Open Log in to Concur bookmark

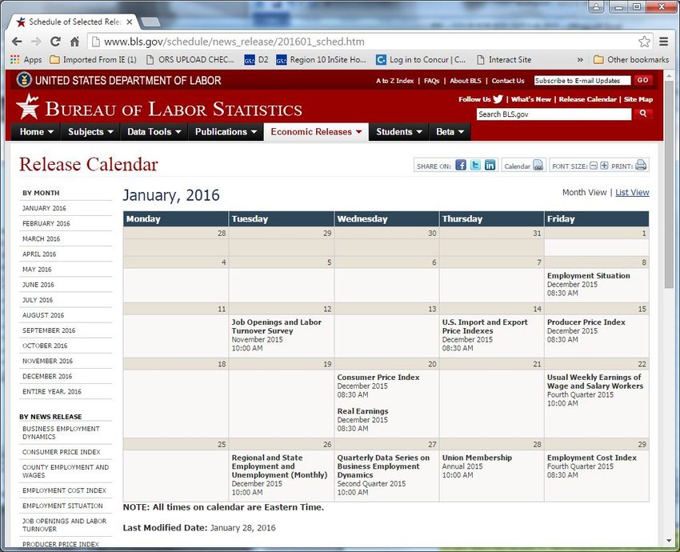[421, 59]
